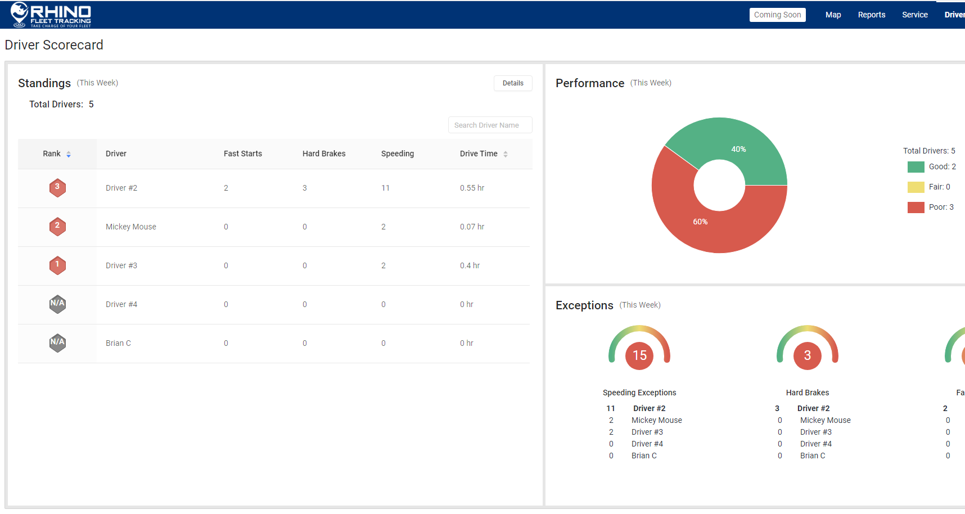Click Driver #2's speeding count 11
Screen dimensions: 965x514
(x=385, y=188)
